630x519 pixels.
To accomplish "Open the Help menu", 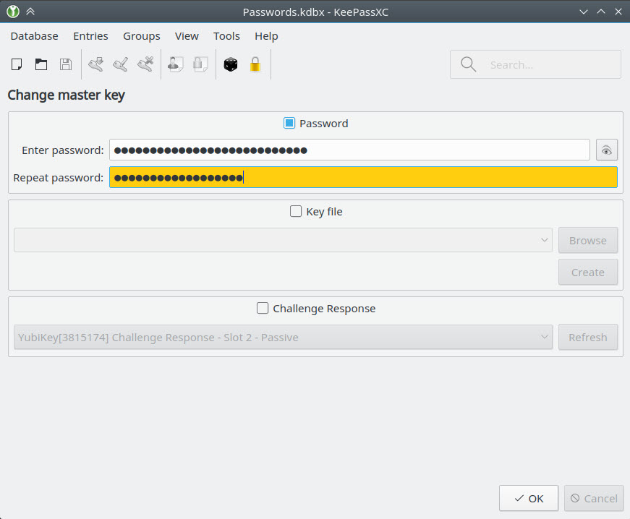I will point(266,36).
